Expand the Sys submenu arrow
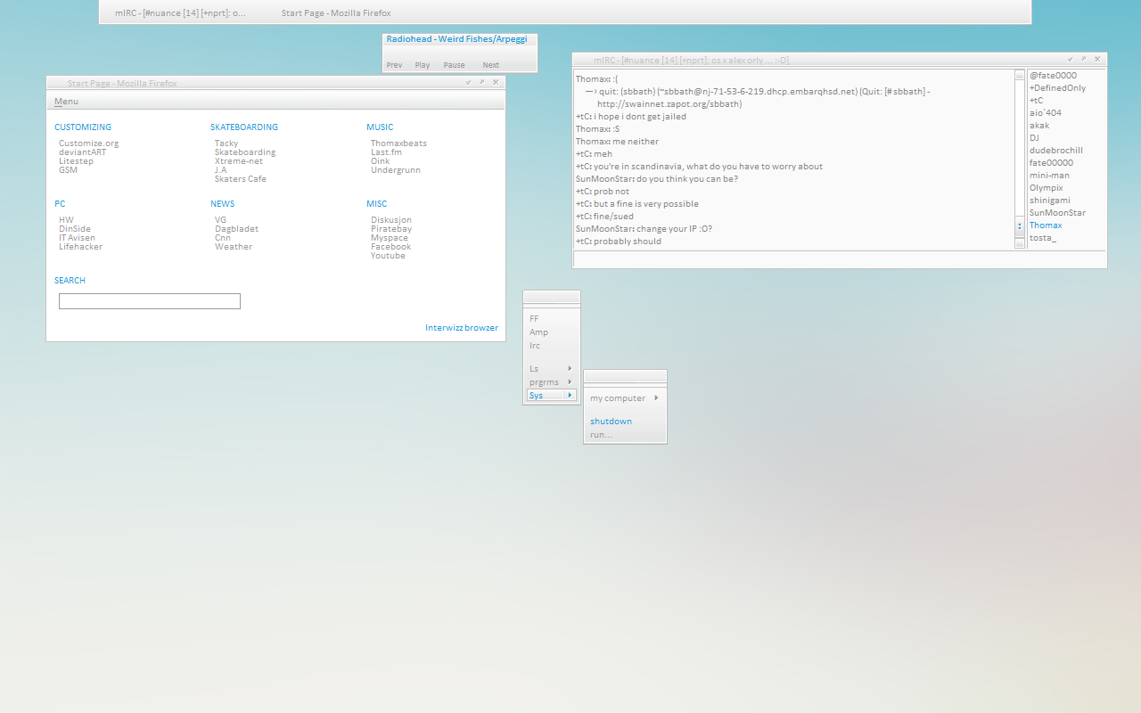Screen dimensions: 1141x713 [570, 395]
